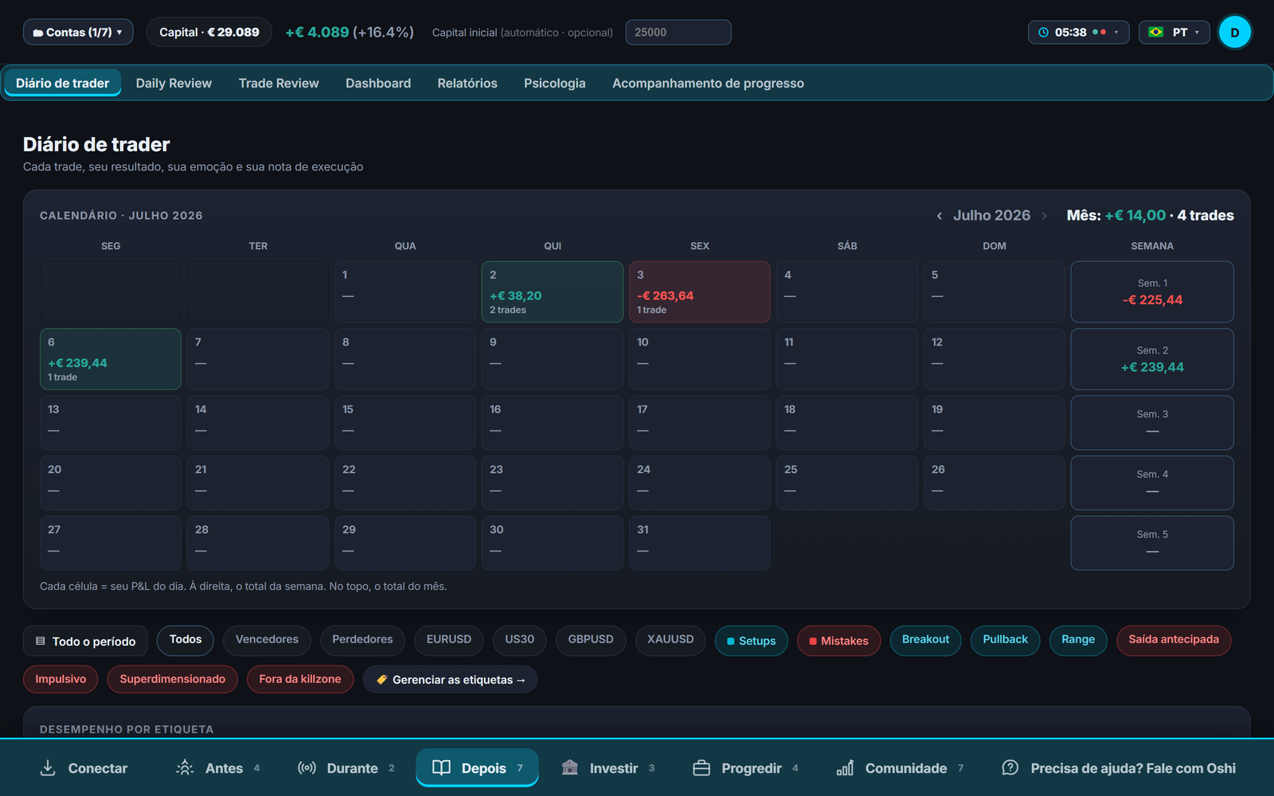Select calendar day 31

tap(700, 543)
